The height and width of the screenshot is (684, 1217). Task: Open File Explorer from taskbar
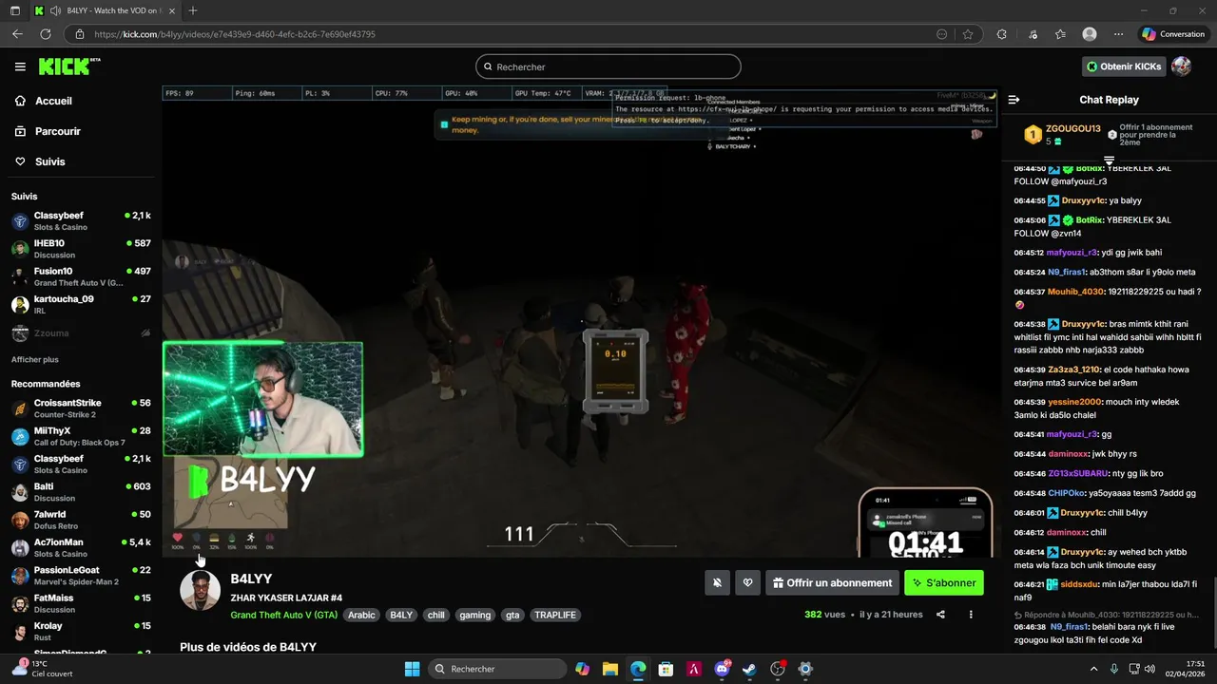[610, 669]
